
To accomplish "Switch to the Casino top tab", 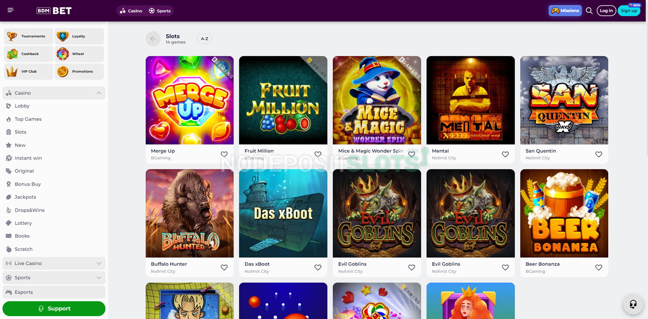I will [131, 11].
